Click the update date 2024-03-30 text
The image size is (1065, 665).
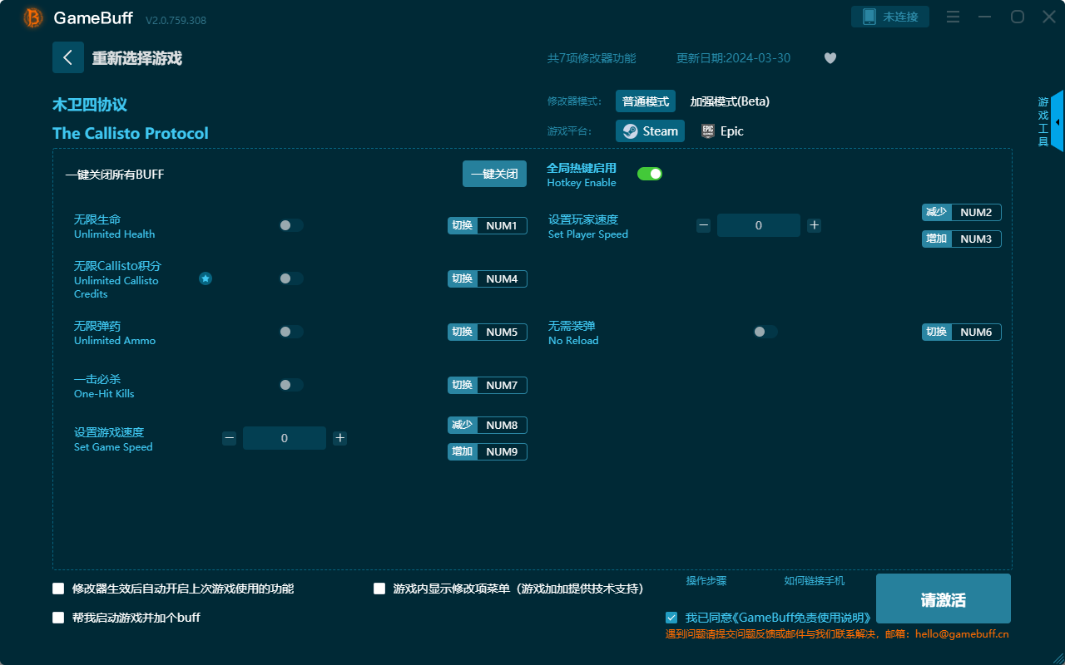(734, 58)
